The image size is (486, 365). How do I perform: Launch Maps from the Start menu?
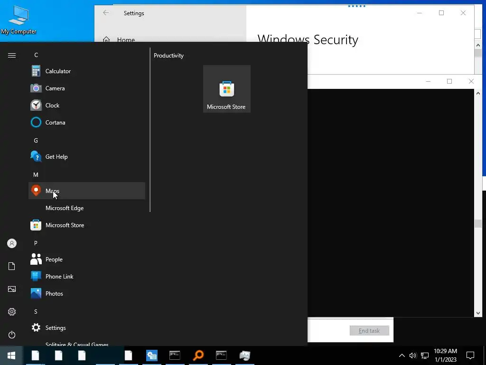click(x=87, y=191)
